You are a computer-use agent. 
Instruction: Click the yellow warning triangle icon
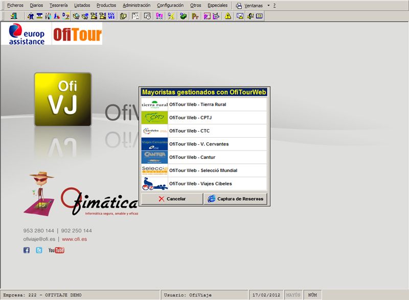click(x=228, y=16)
